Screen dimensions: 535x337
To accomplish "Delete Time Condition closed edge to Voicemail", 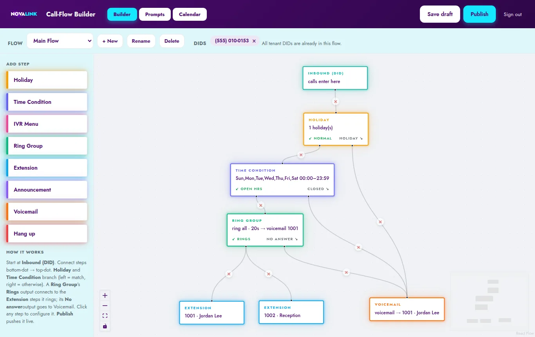I will (x=358, y=247).
